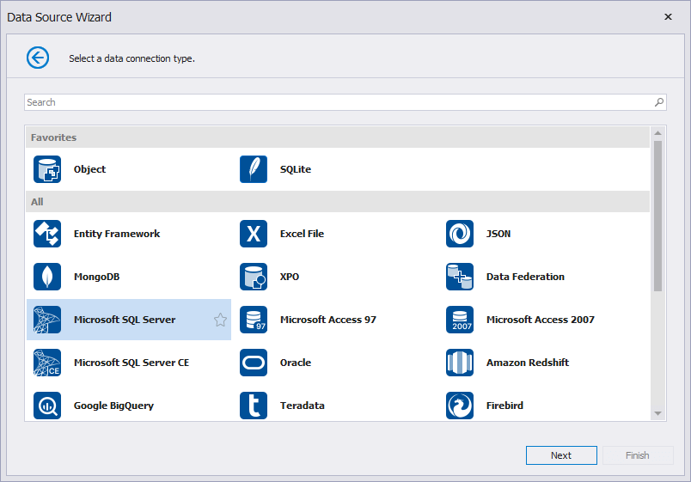
Task: Click the XPO database icon
Action: click(x=254, y=277)
